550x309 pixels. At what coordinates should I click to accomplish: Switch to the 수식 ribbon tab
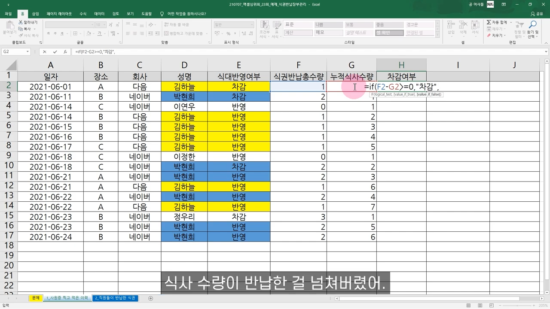82,13
